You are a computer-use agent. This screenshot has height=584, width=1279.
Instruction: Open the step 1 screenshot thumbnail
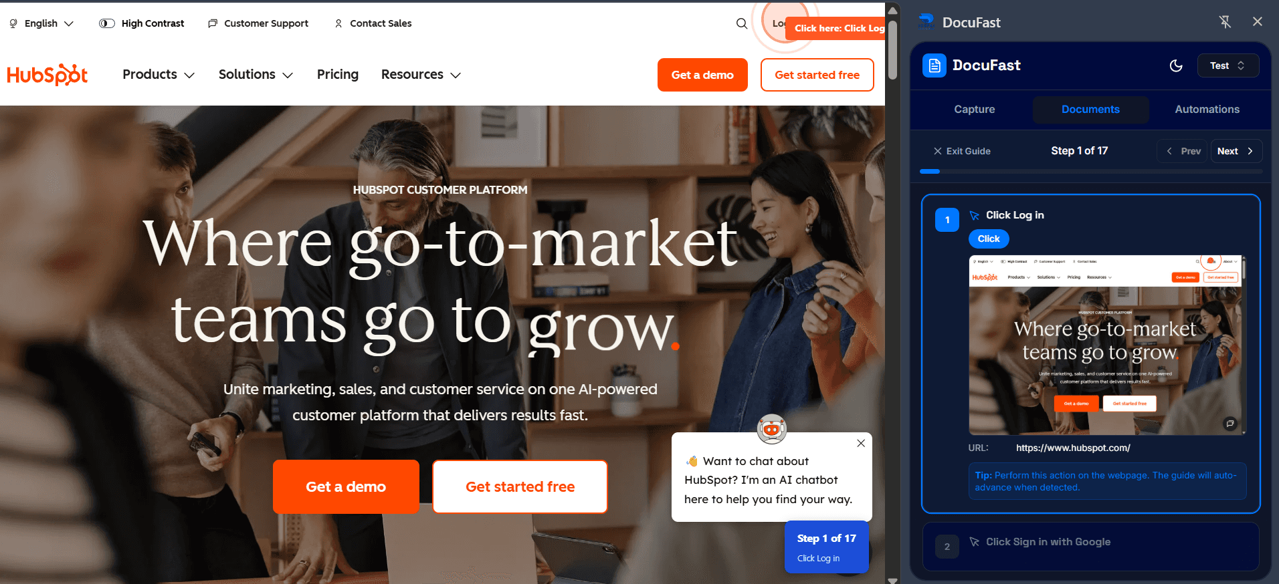1107,345
